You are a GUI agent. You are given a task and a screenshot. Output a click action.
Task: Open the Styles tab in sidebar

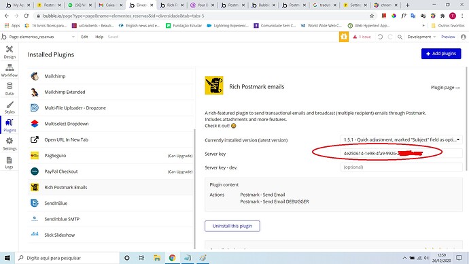point(10,107)
